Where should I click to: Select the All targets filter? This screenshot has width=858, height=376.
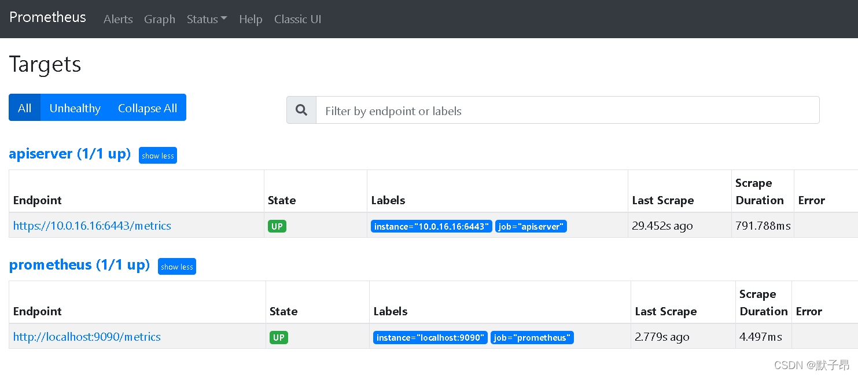(x=24, y=108)
